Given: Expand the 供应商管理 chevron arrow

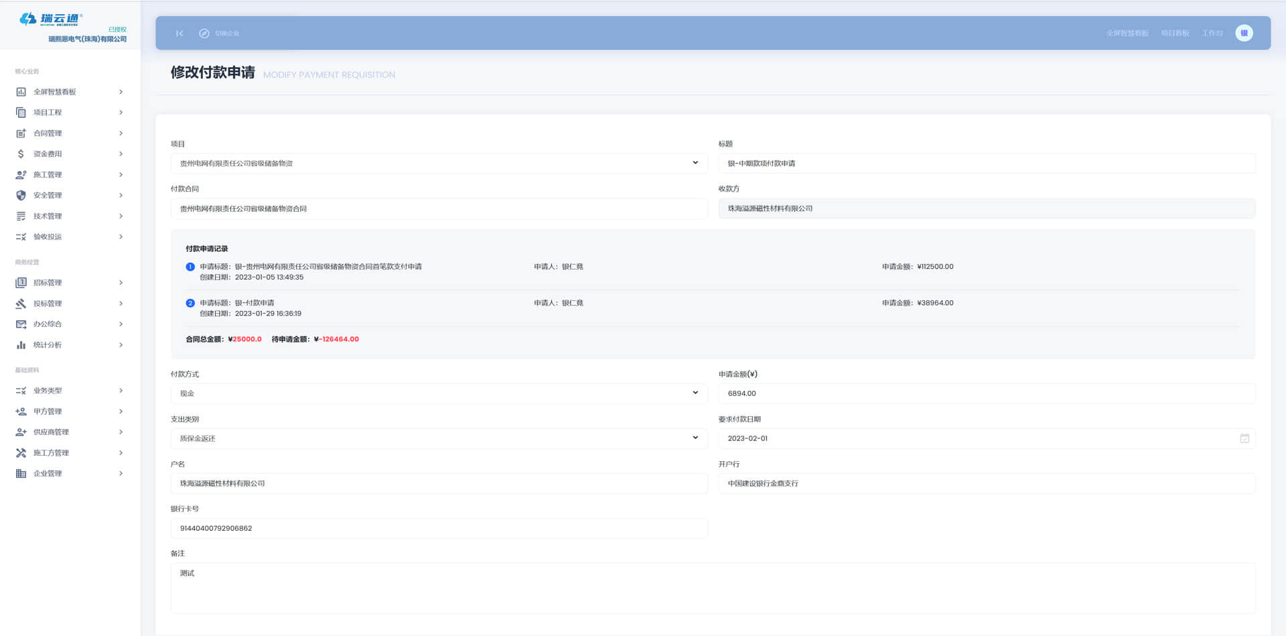Looking at the screenshot, I should click(x=121, y=432).
